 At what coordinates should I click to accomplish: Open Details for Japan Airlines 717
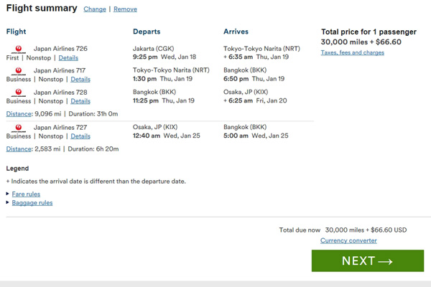[x=80, y=80]
